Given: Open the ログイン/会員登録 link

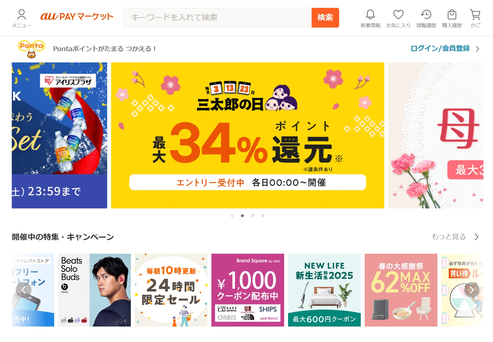Looking at the screenshot, I should (x=440, y=49).
